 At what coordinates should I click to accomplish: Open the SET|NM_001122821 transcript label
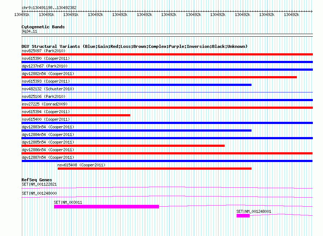coord(39,184)
